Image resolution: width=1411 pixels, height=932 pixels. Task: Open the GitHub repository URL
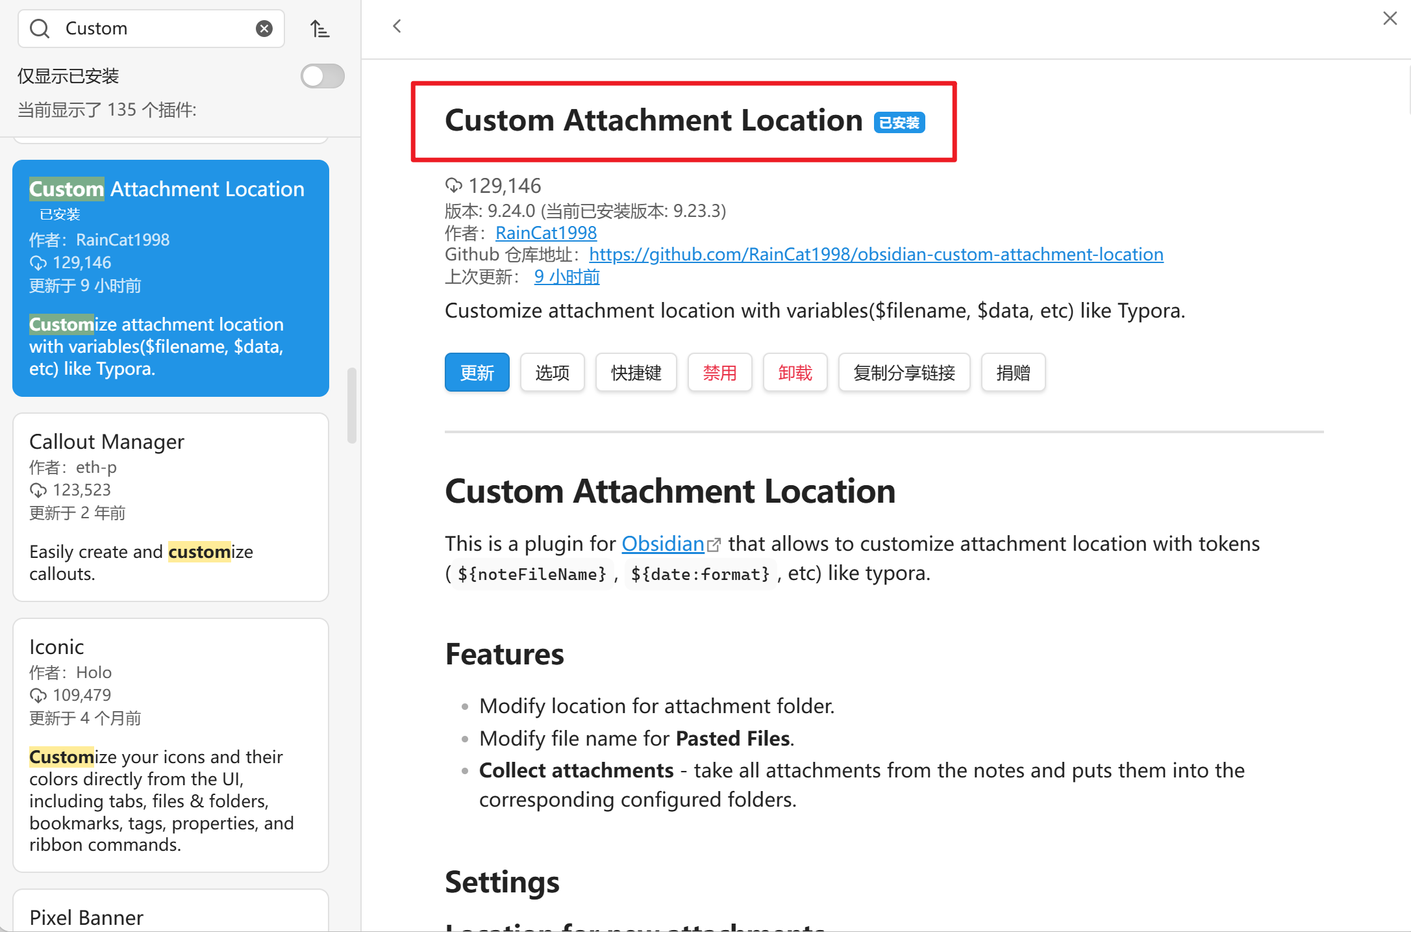tap(876, 254)
